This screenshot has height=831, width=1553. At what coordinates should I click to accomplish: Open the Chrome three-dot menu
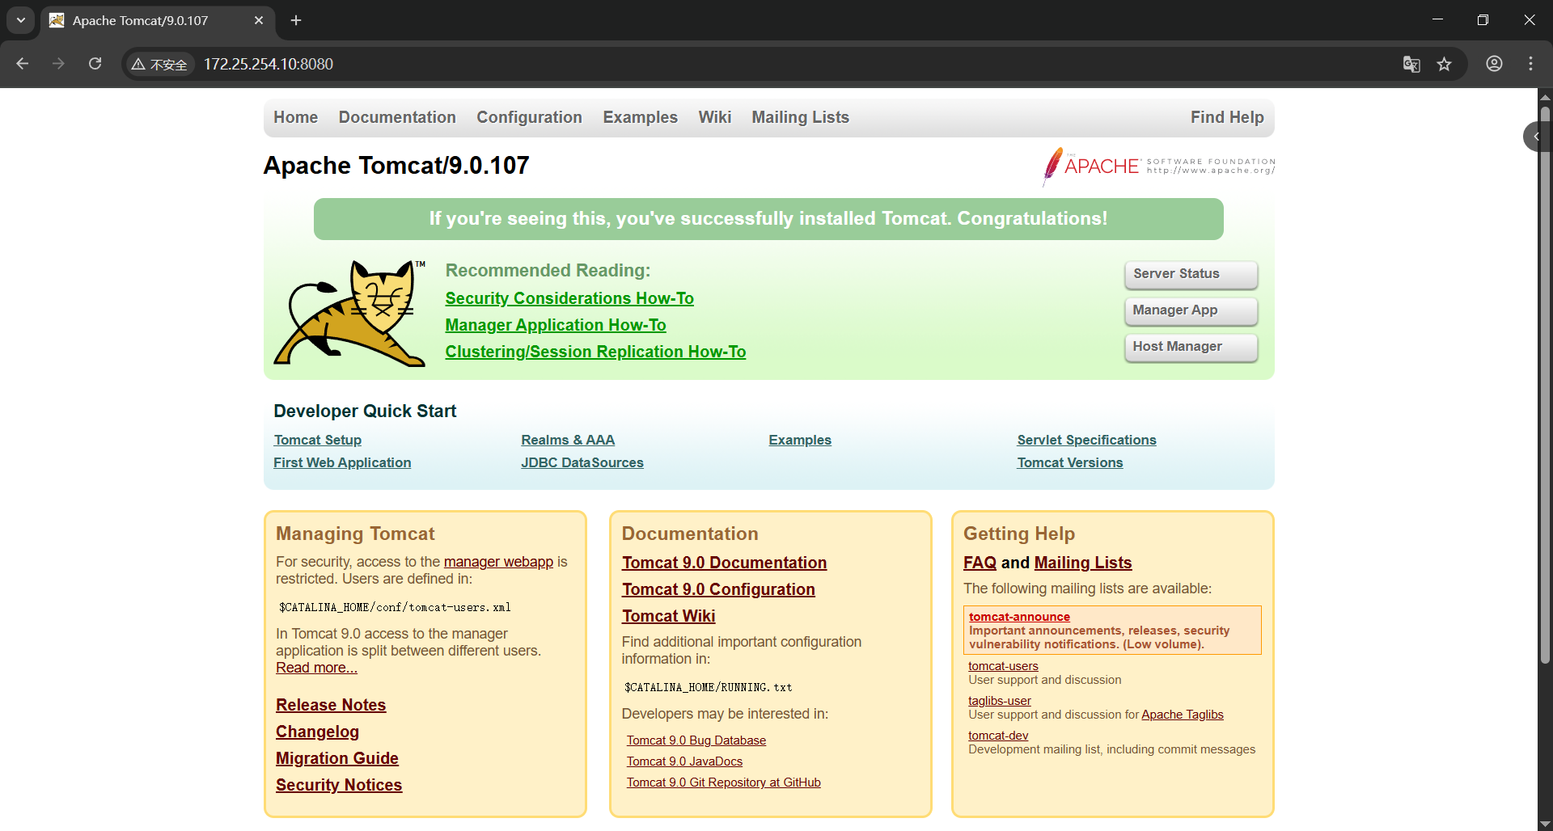(x=1530, y=64)
